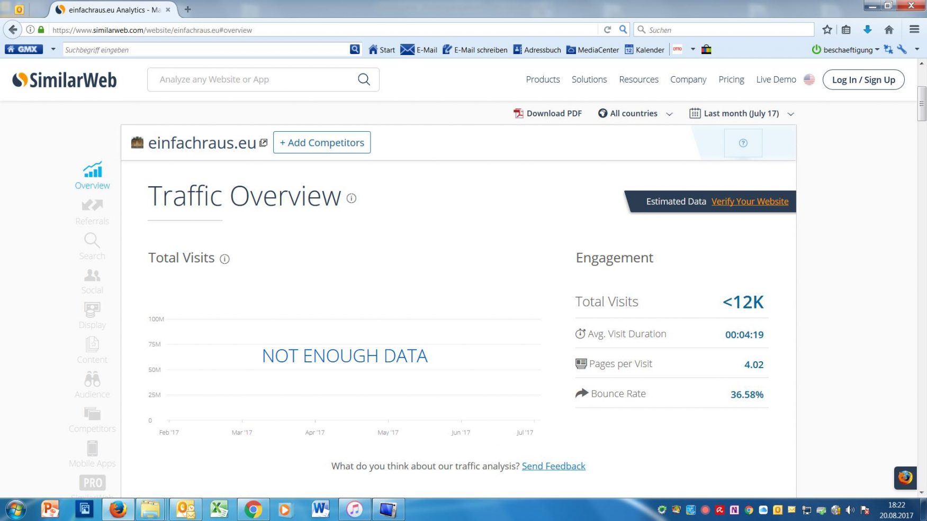Image resolution: width=927 pixels, height=521 pixels.
Task: Bookmark this page with star icon
Action: tap(827, 30)
